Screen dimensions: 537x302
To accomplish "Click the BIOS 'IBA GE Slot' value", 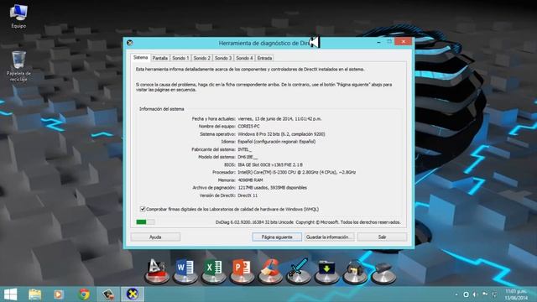I will (x=270, y=164).
